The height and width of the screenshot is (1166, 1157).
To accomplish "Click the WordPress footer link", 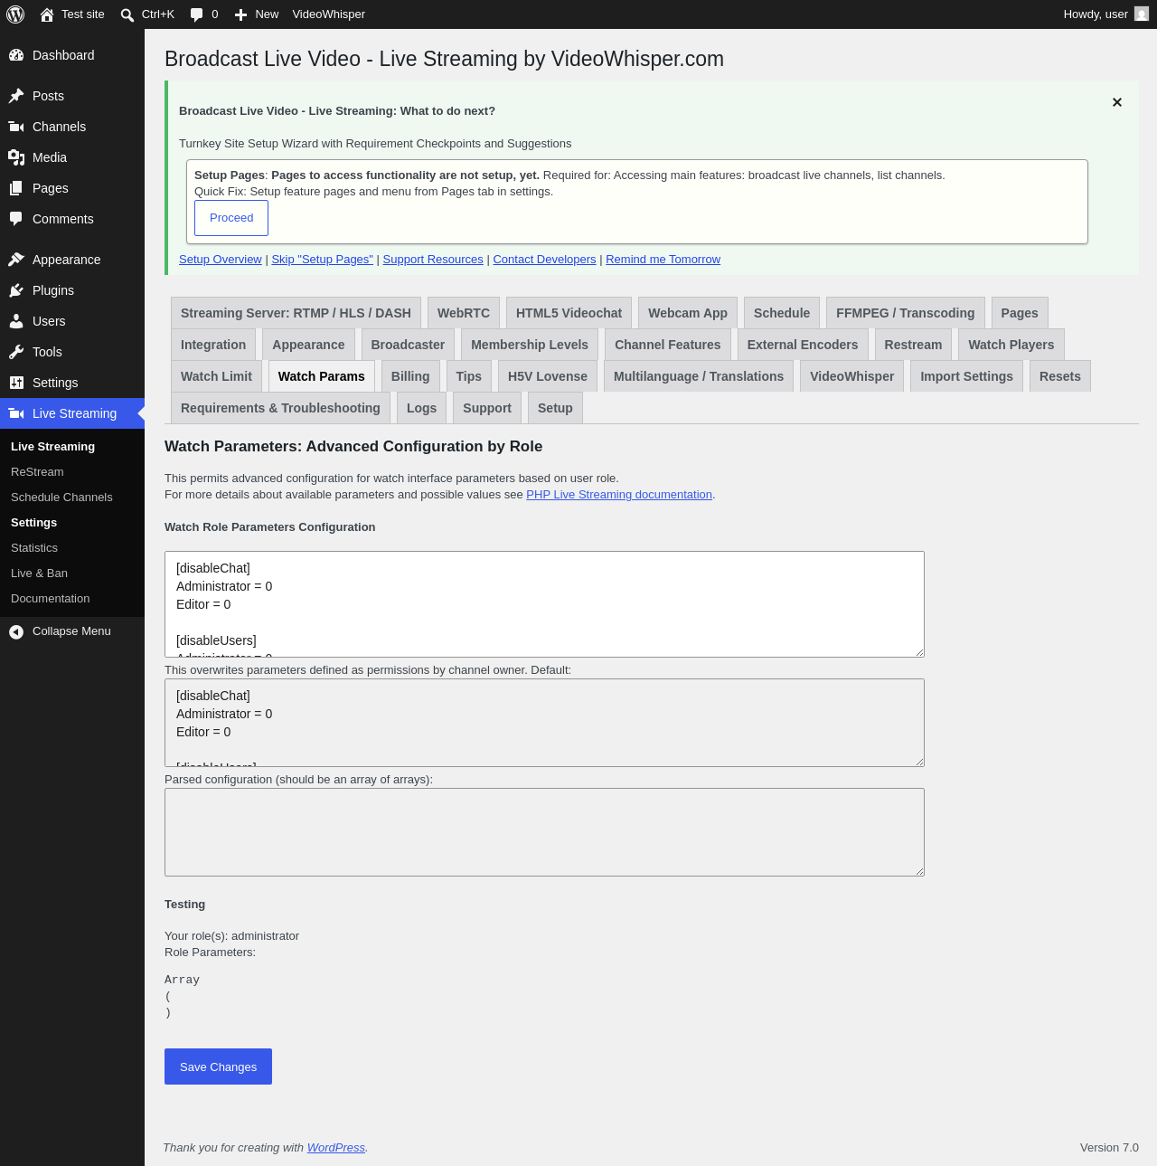I will point(336,1148).
